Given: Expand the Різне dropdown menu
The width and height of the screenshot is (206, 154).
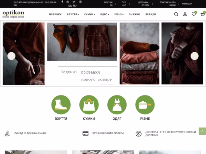Looking at the screenshot, I should 119,14.
